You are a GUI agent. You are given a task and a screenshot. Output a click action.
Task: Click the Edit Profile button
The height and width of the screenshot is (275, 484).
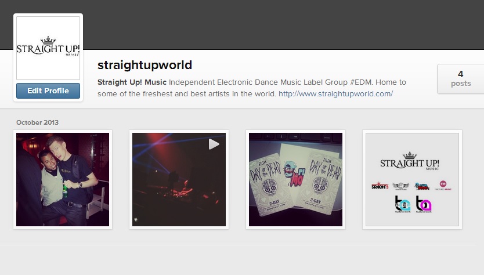pos(48,91)
